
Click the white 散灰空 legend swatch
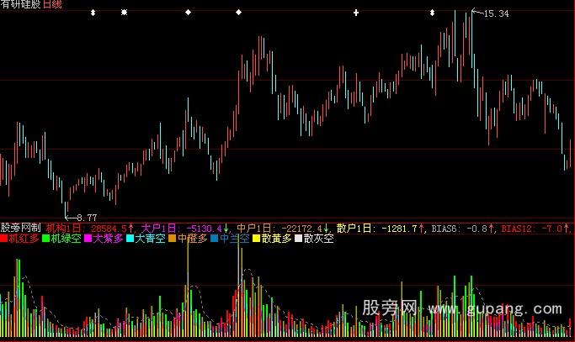(x=299, y=239)
